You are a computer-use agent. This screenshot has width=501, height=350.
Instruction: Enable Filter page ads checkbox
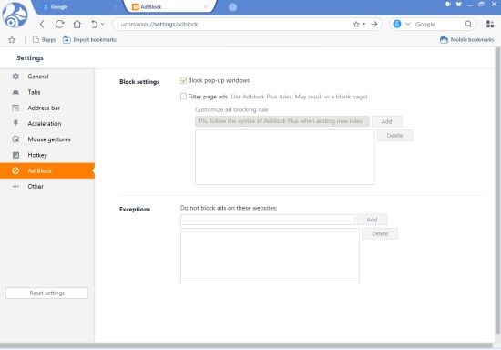tap(183, 97)
